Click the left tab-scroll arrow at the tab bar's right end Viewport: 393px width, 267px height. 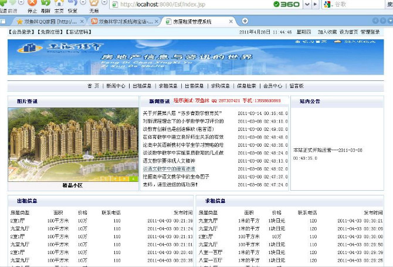click(375, 21)
